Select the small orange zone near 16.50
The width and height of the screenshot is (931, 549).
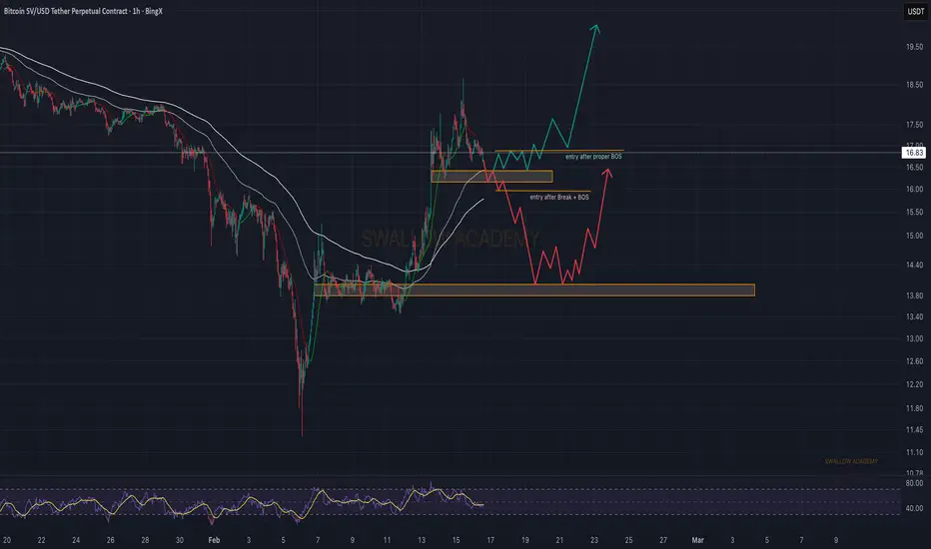click(491, 177)
